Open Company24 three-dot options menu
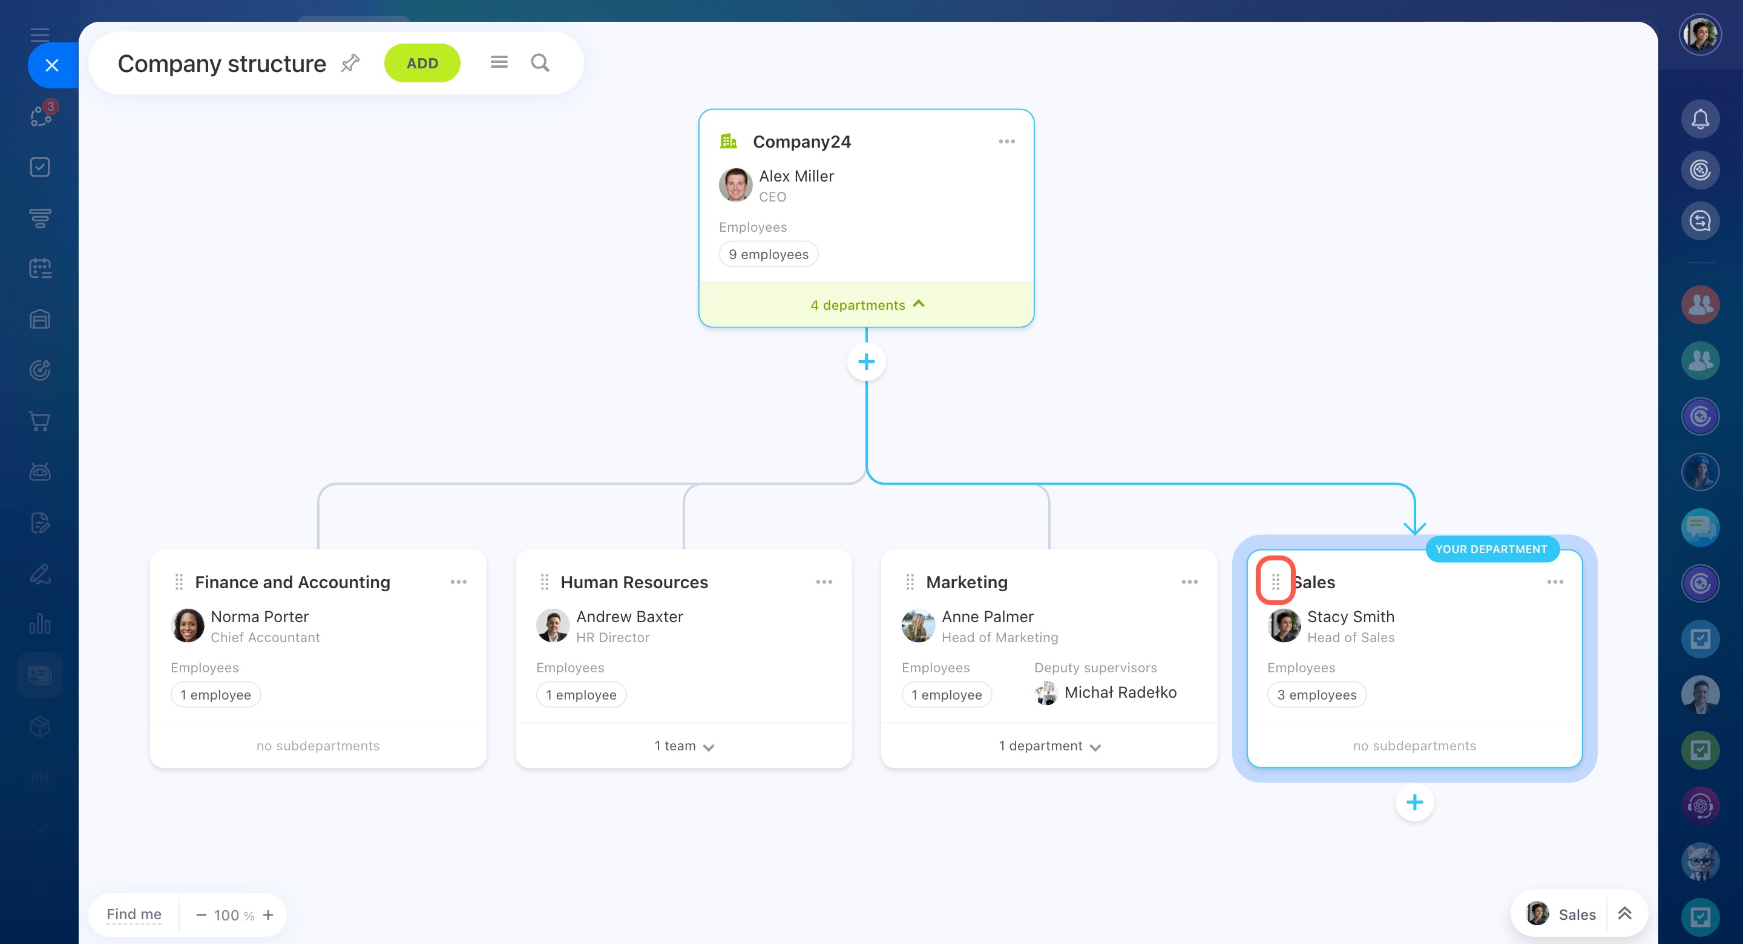The height and width of the screenshot is (944, 1743). point(1006,142)
